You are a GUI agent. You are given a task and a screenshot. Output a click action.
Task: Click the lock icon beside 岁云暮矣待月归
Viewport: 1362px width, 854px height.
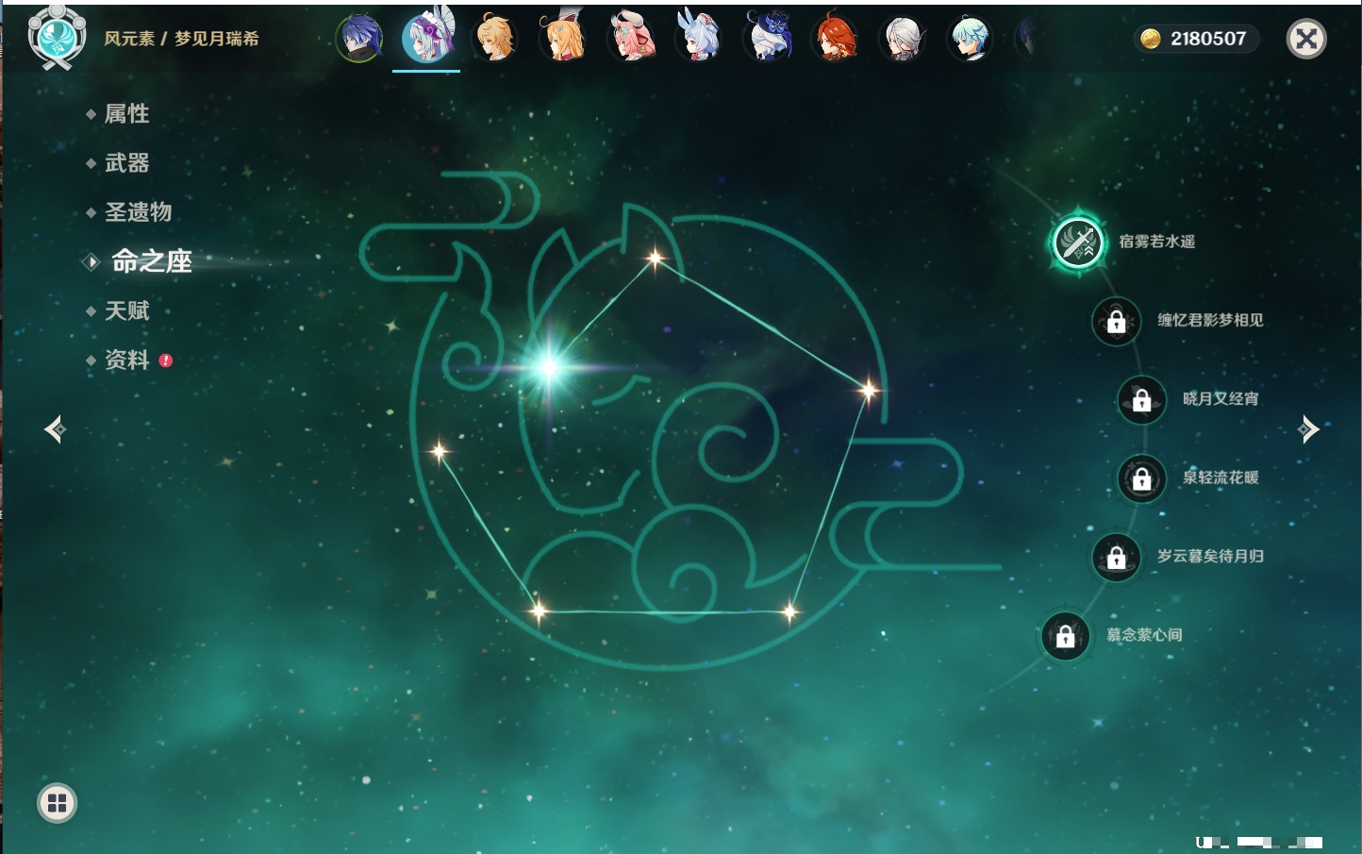coord(1117,557)
